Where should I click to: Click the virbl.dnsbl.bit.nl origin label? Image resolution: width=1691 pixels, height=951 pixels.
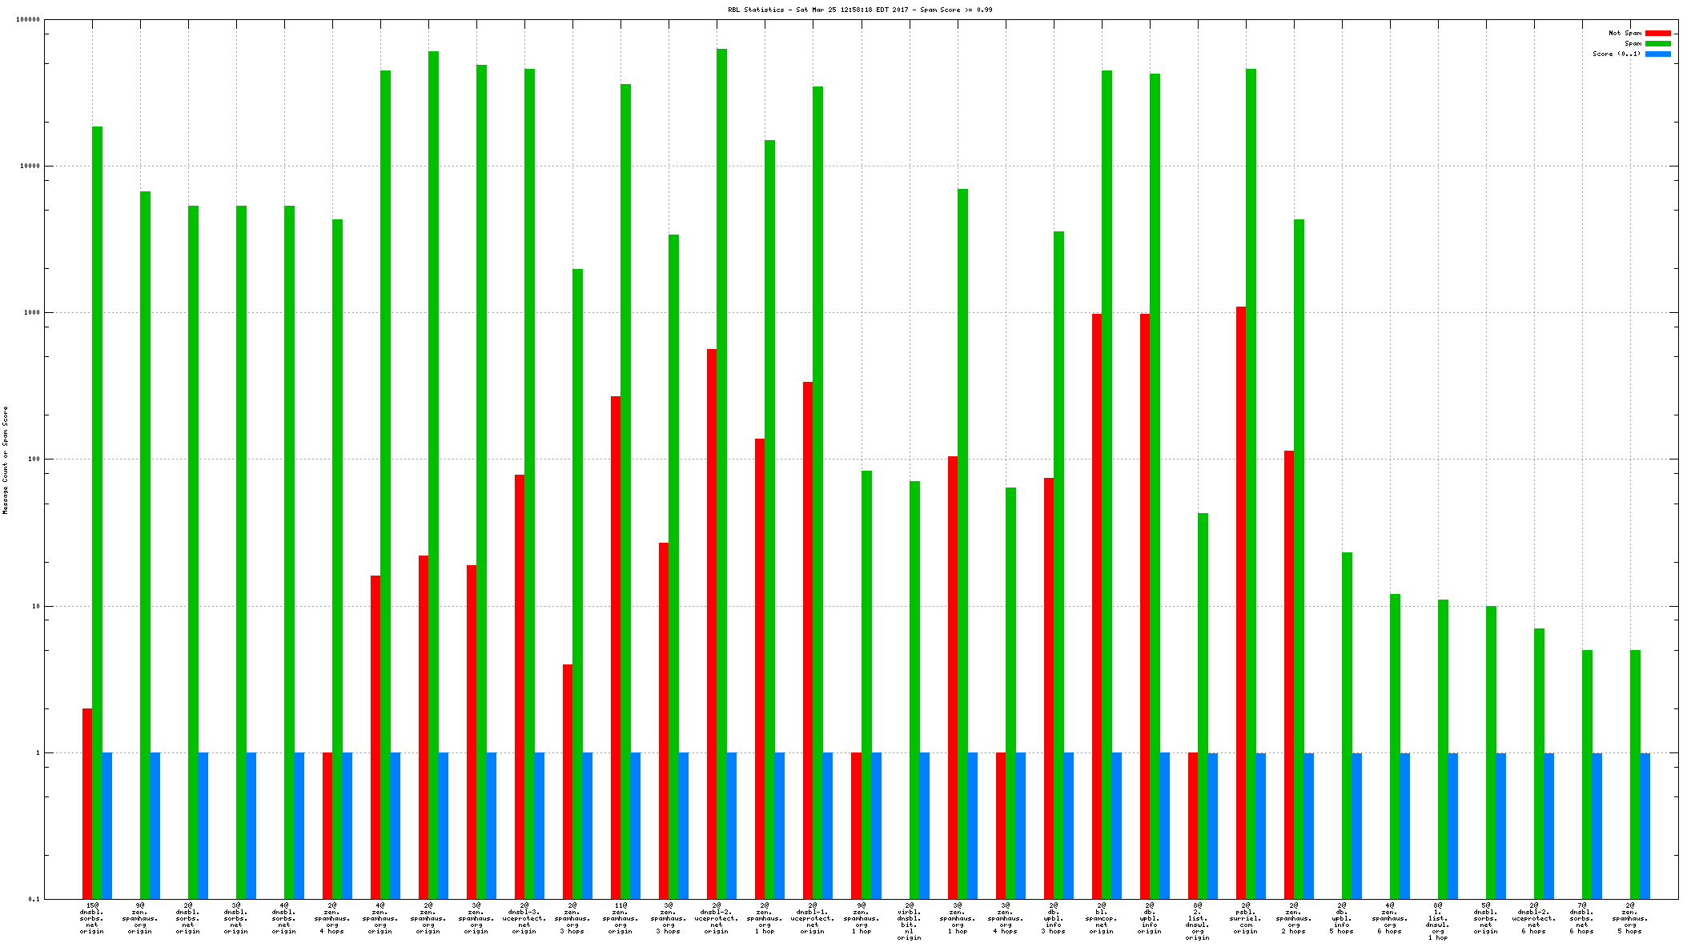tap(910, 921)
